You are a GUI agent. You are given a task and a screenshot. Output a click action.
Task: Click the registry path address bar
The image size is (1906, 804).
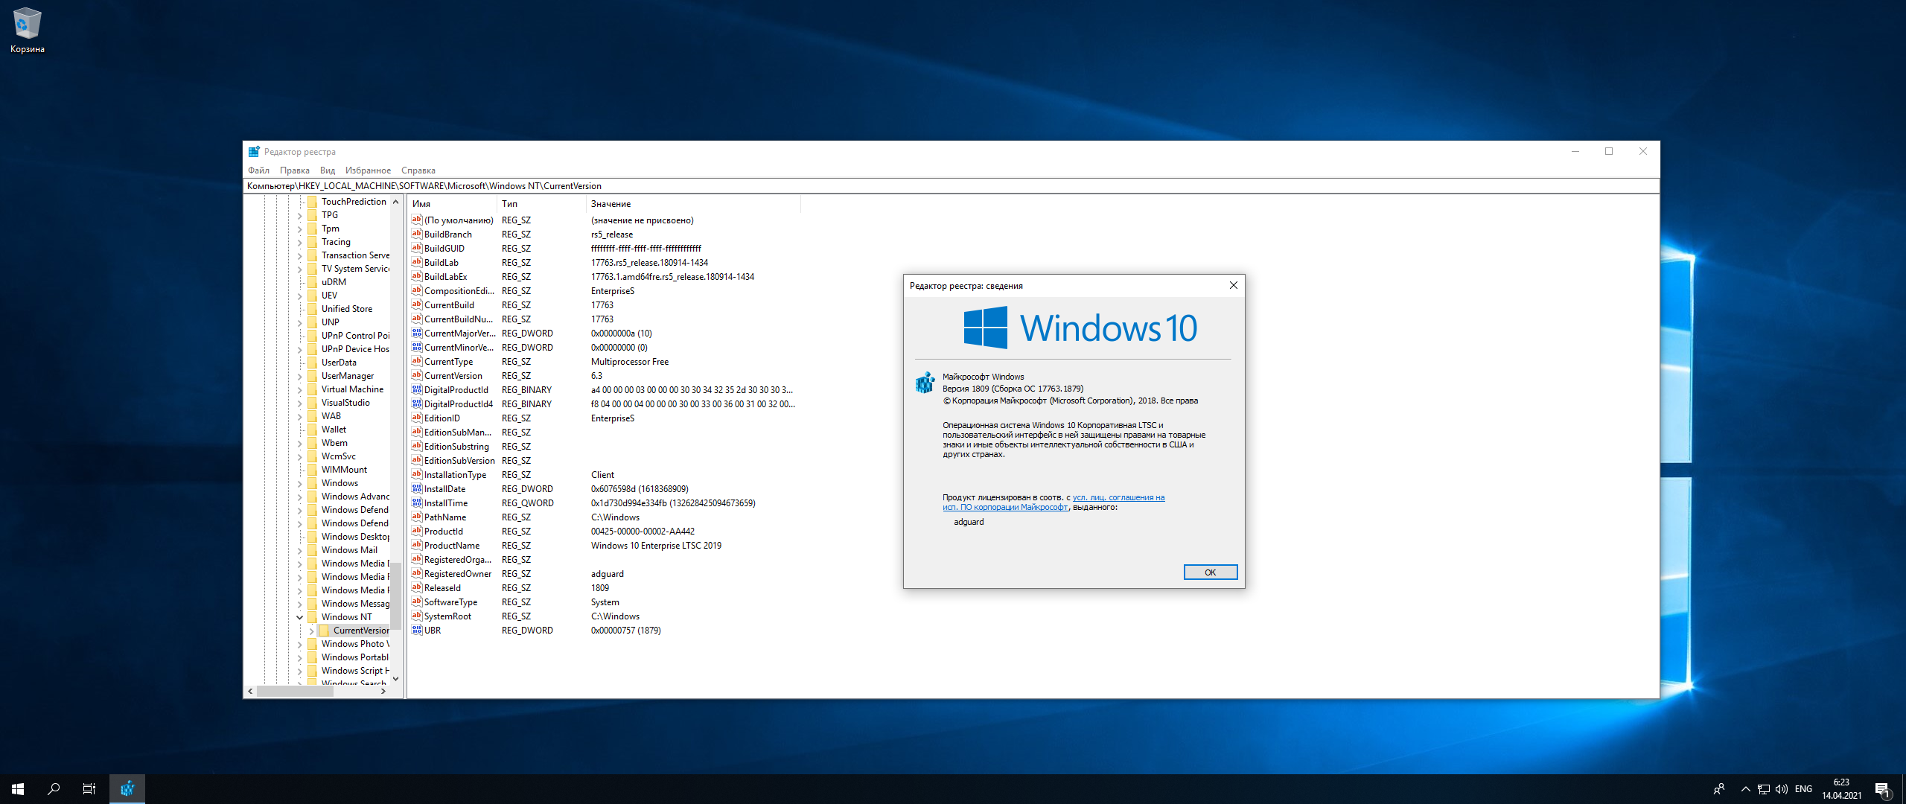(952, 186)
